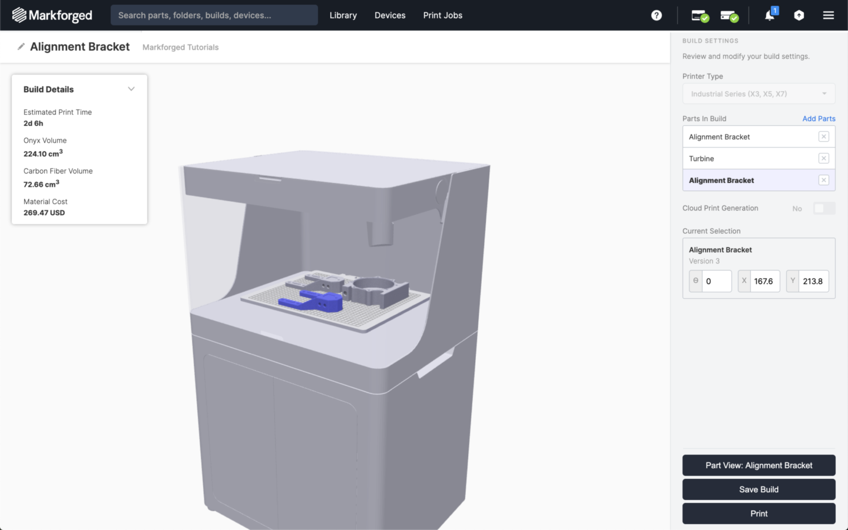The width and height of the screenshot is (848, 530).
Task: Click the Add Parts link
Action: 819,118
